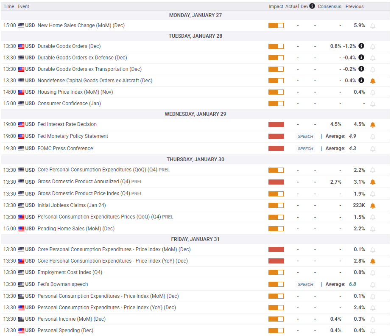The width and height of the screenshot is (391, 336).
Task: Expand Housing Price Index (MoM) event details
Action: pyautogui.click(x=195, y=92)
